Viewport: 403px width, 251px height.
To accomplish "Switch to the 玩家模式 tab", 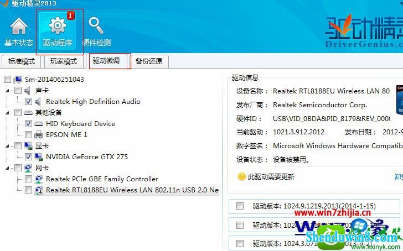I will coord(64,61).
